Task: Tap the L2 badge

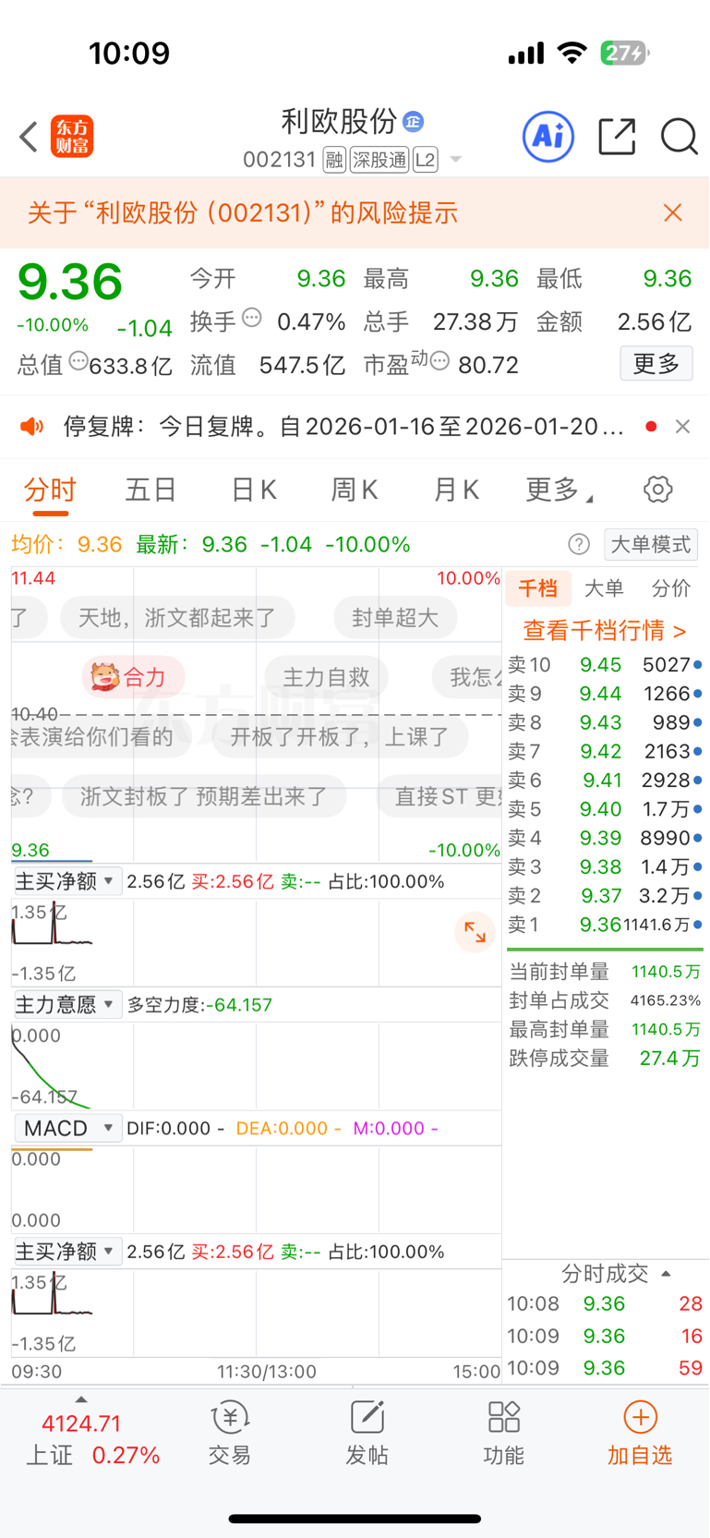Action: point(425,160)
